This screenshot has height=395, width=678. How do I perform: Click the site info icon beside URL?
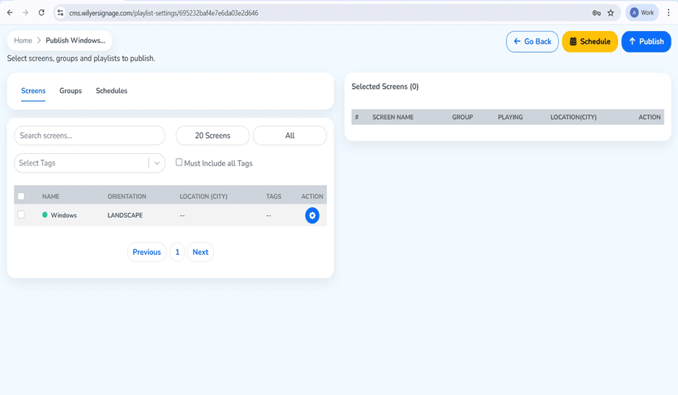(x=61, y=13)
